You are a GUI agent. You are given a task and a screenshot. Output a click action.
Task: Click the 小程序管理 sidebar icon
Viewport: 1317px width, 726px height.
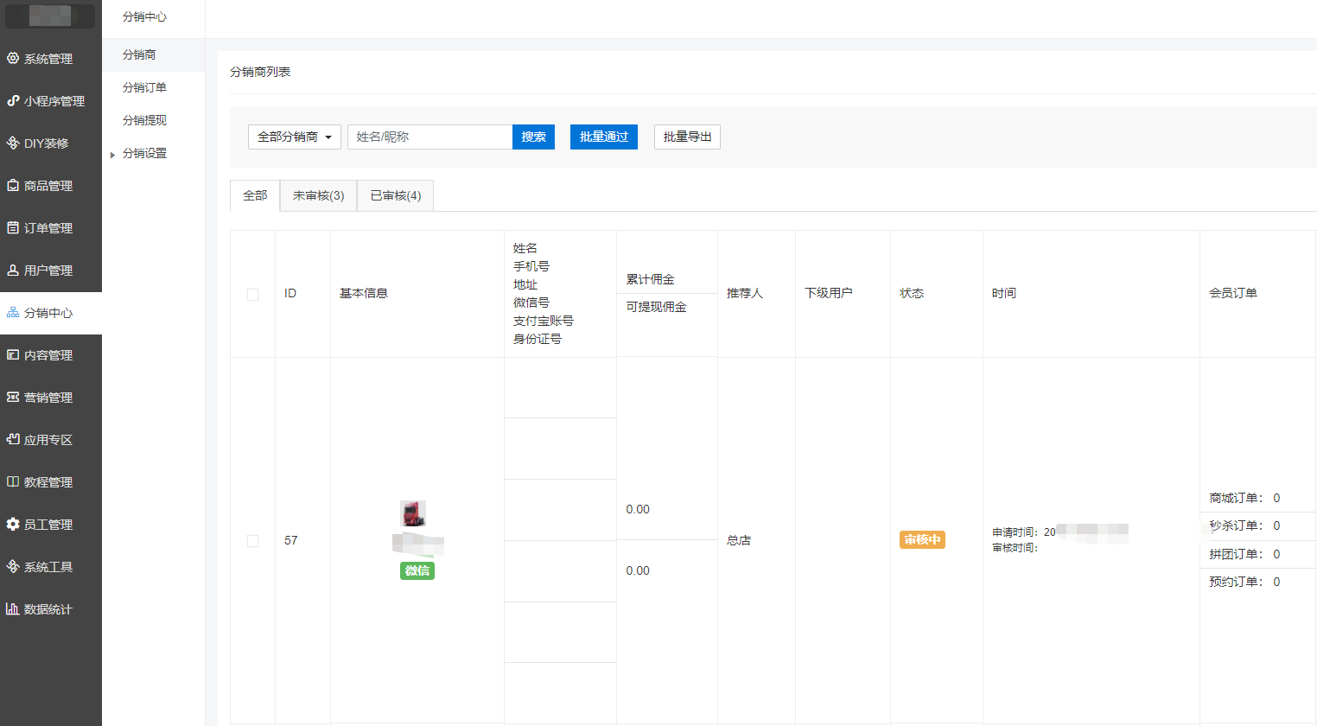tap(13, 101)
